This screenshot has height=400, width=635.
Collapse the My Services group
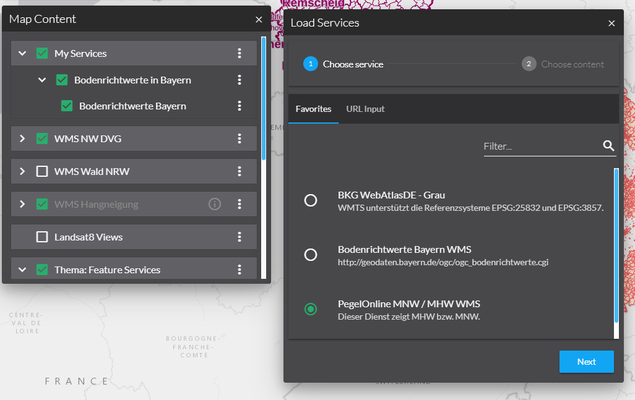click(22, 53)
